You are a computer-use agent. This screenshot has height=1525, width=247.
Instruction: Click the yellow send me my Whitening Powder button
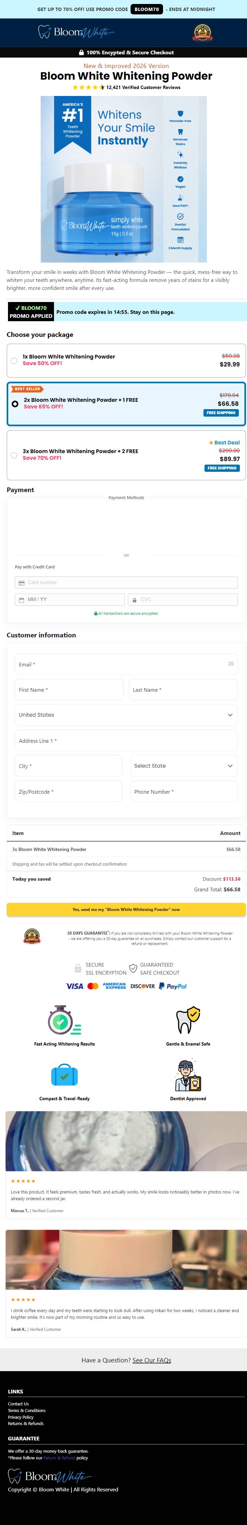coord(126,909)
